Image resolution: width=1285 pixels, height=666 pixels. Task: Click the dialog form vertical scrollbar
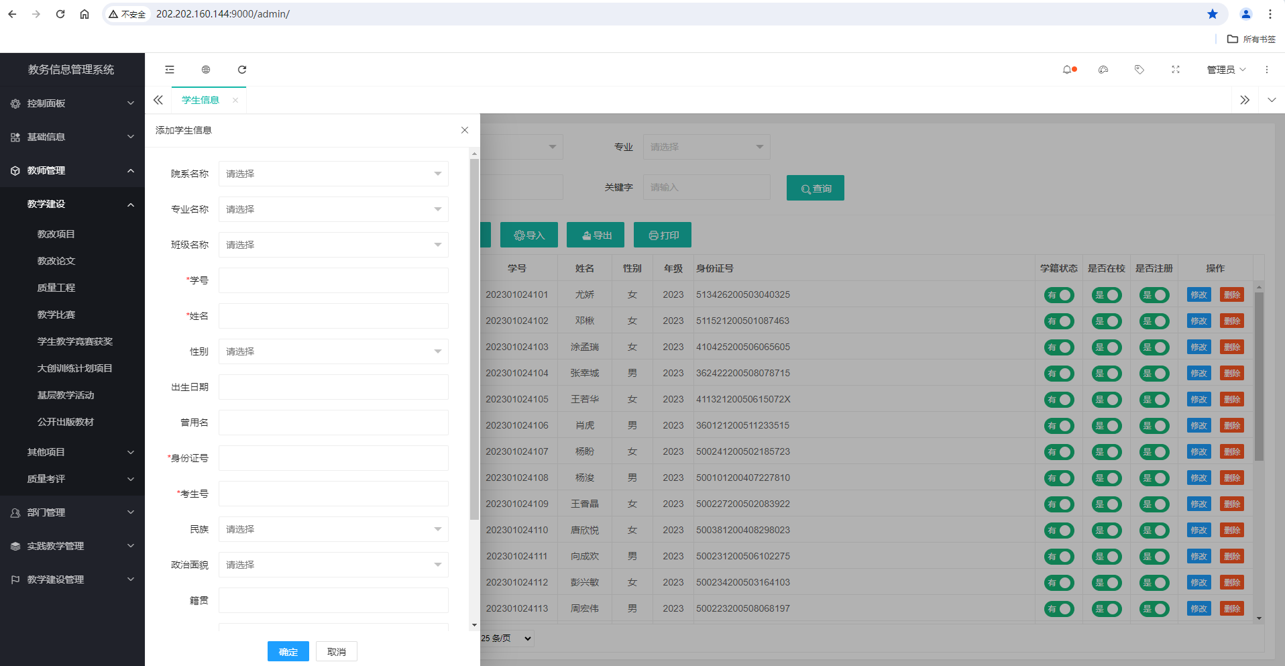(474, 339)
